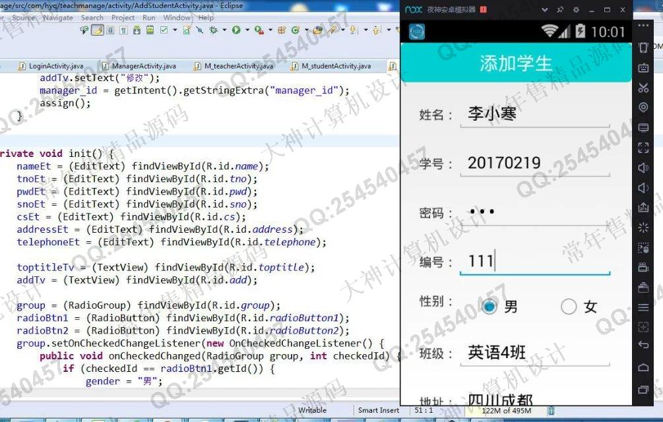
Task: Click Smart Insert in status bar
Action: [x=379, y=410]
